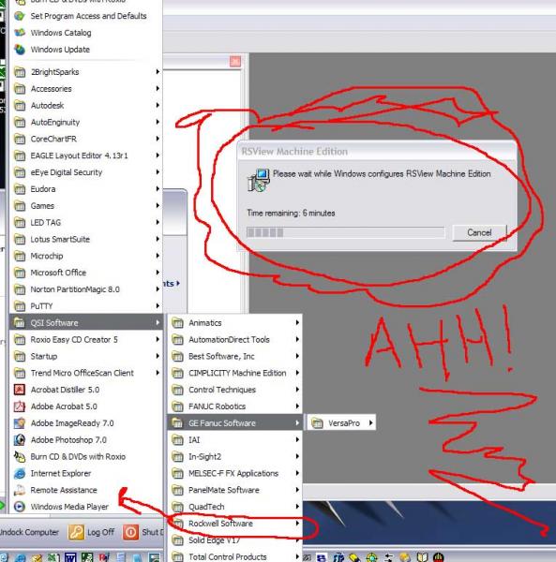Screen dimensions: 556x562
Task: Click the IAI folder icon
Action: tap(177, 440)
